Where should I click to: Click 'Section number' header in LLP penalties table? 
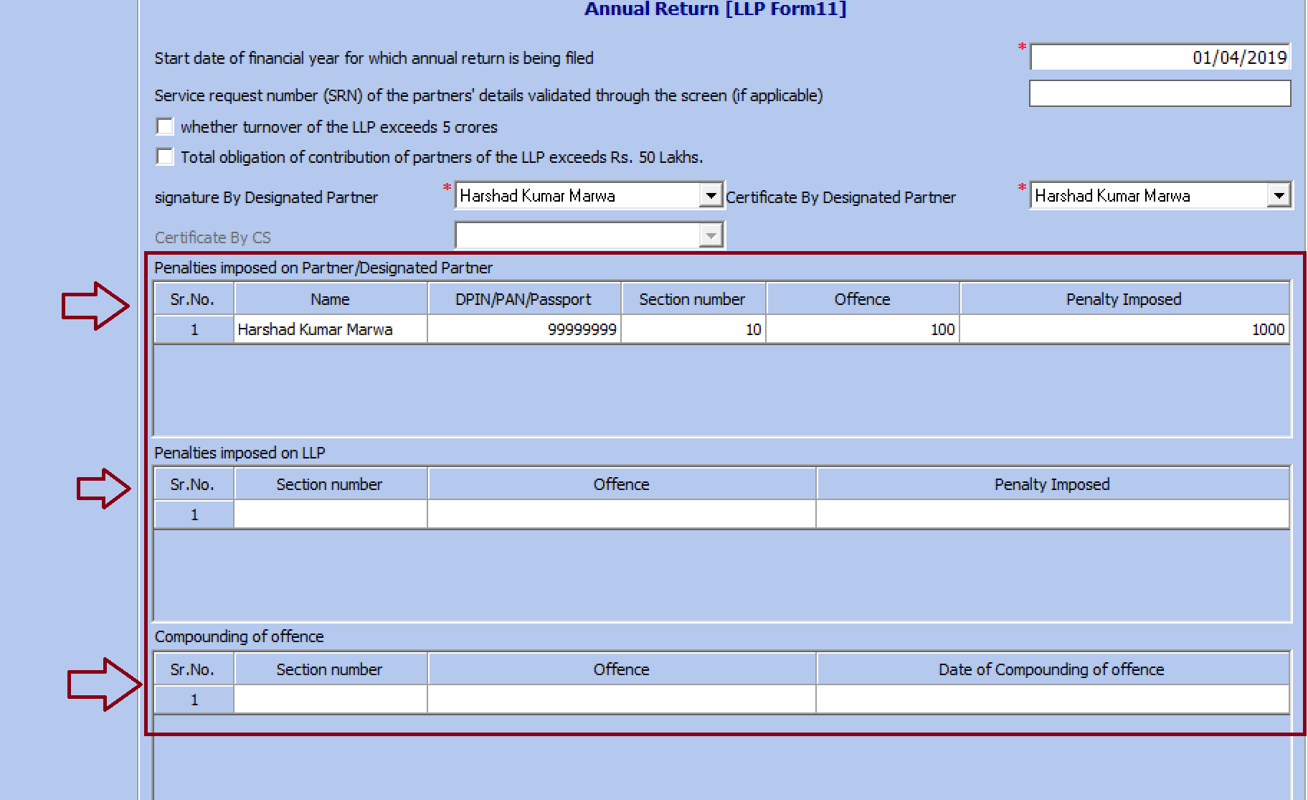331,484
